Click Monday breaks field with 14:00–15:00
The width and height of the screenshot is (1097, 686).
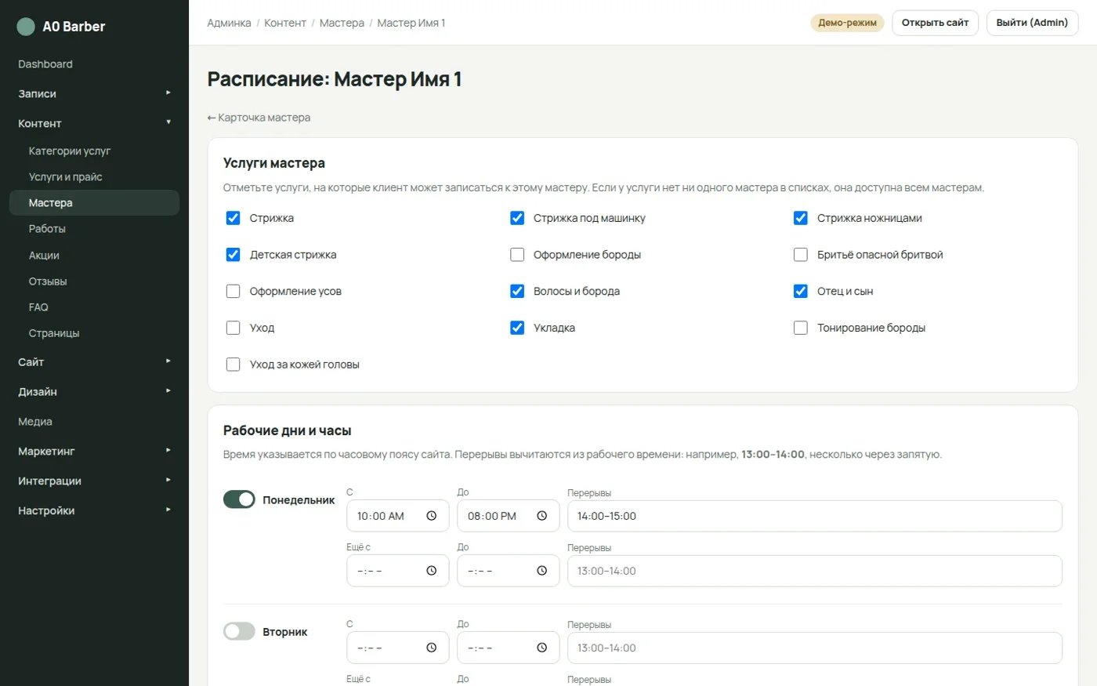[814, 516]
